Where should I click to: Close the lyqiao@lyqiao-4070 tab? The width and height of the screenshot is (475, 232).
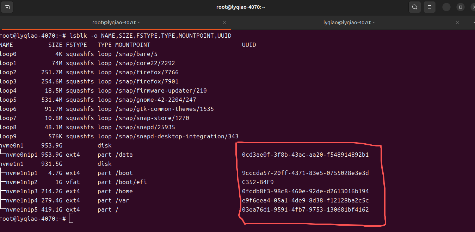point(457,23)
